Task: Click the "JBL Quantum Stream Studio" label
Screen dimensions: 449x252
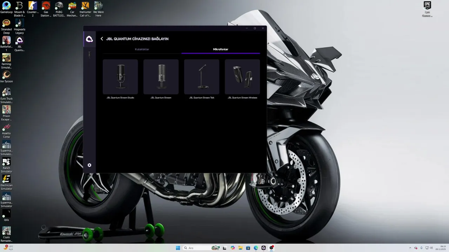Action: coord(120,98)
